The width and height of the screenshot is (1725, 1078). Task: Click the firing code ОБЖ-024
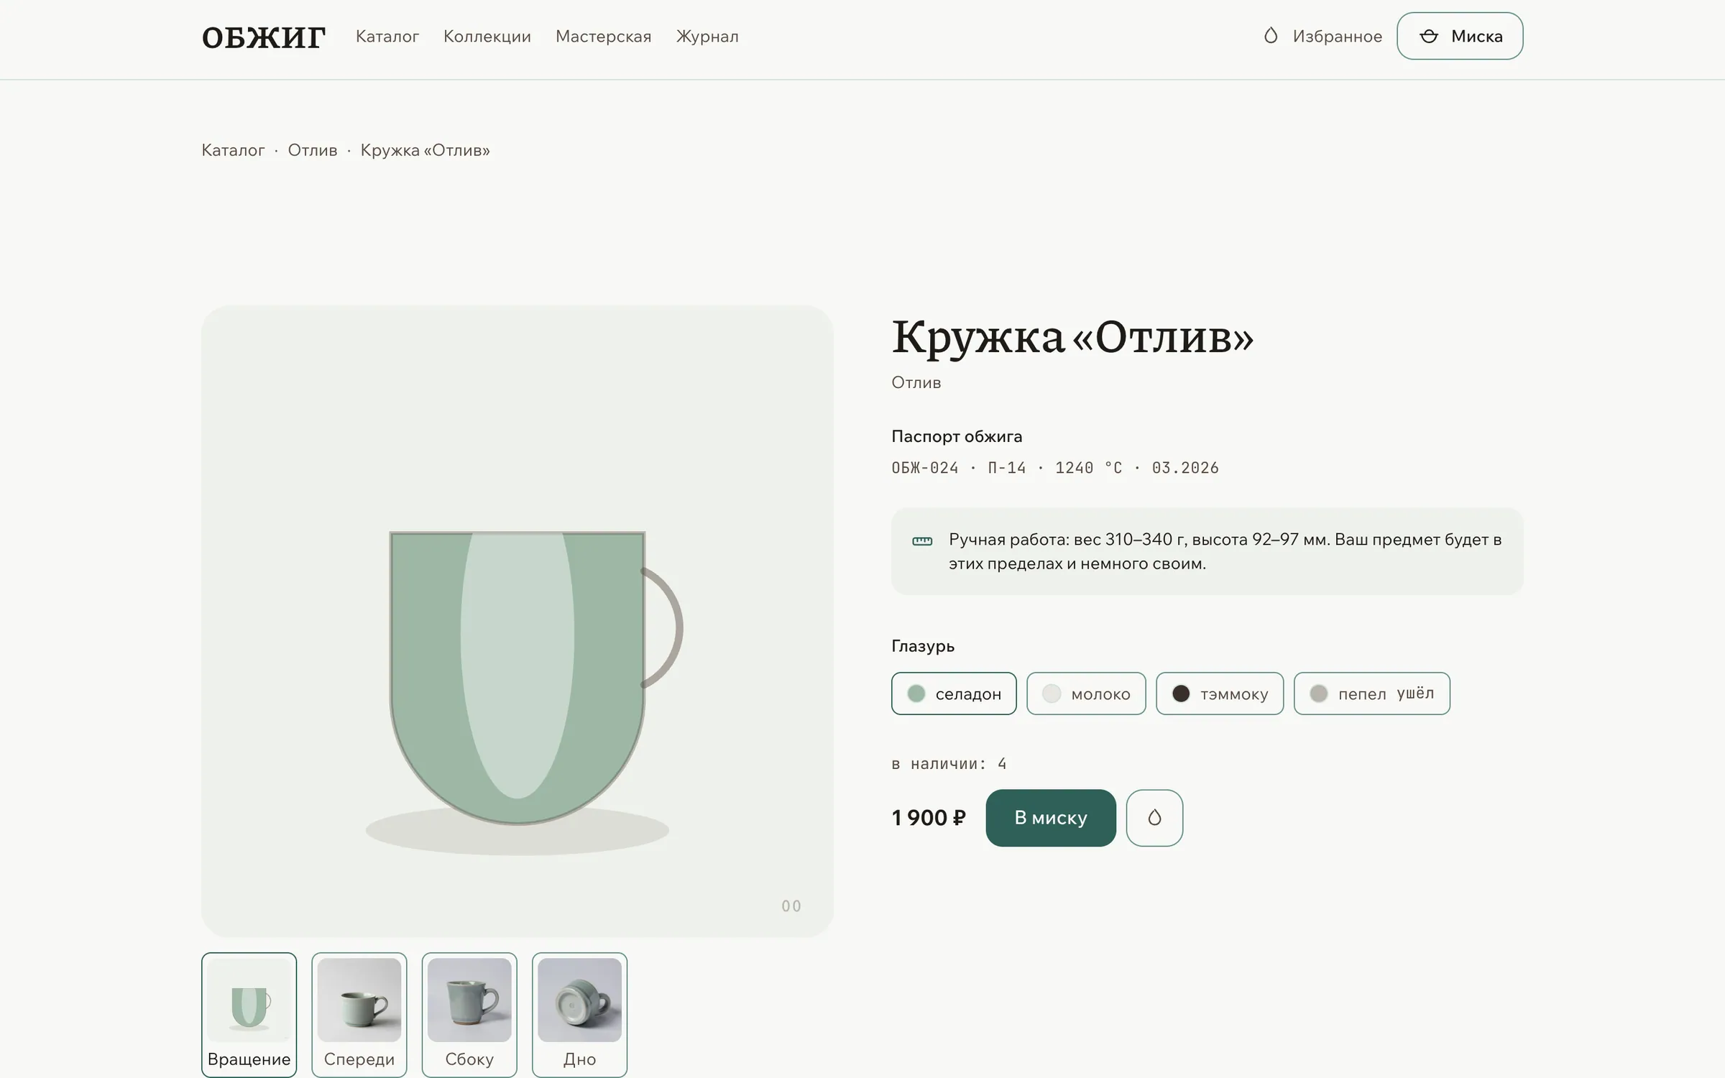point(925,468)
